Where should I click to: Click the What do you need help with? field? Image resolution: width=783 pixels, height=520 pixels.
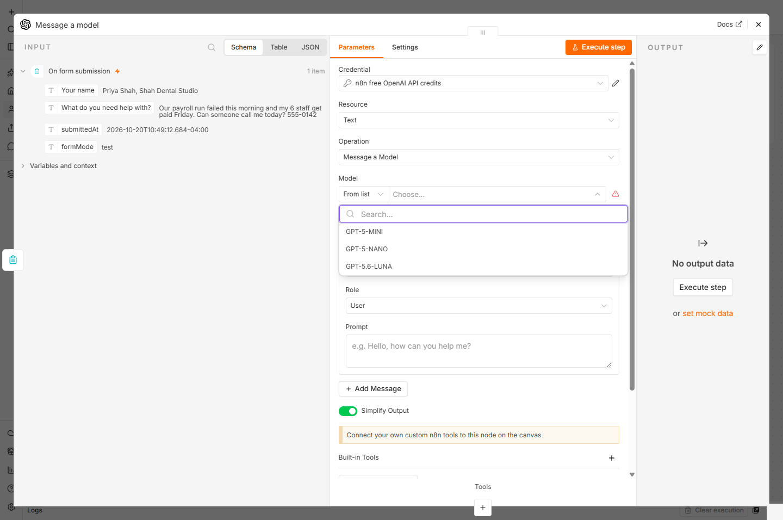100,108
